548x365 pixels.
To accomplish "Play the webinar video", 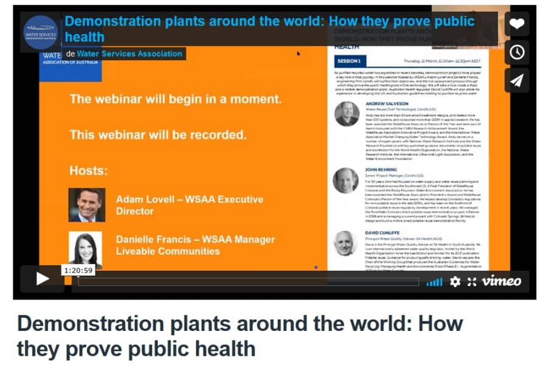I will click(42, 279).
